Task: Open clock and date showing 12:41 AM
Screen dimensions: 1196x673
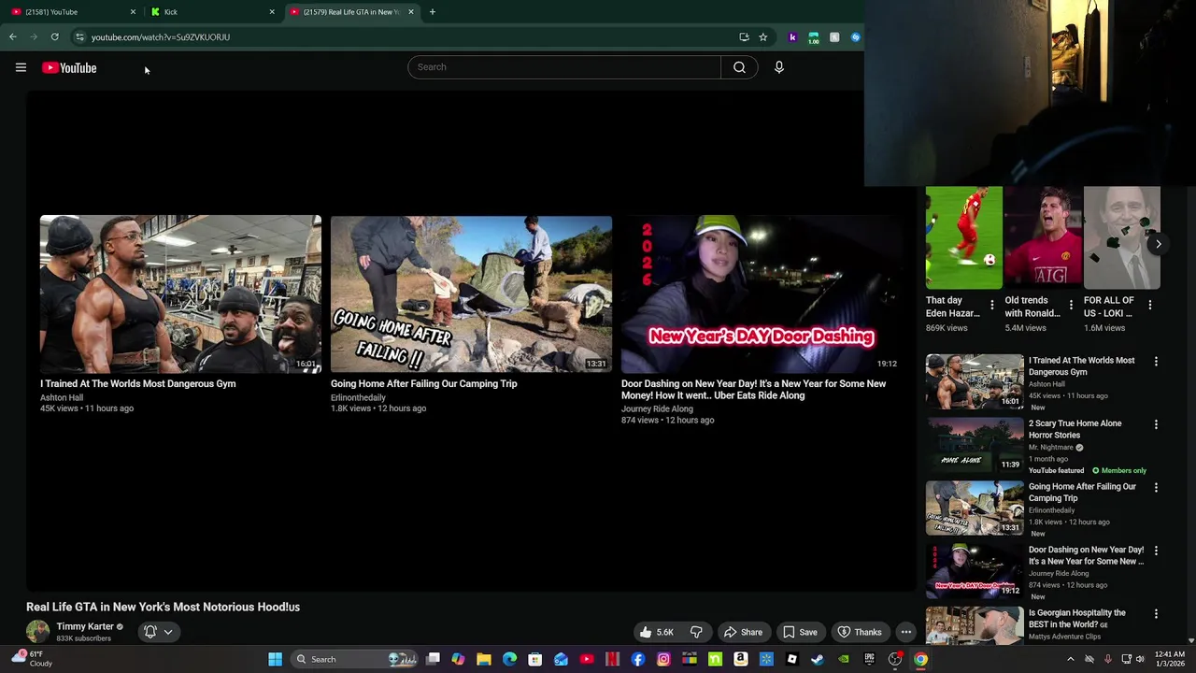Action: click(1169, 659)
